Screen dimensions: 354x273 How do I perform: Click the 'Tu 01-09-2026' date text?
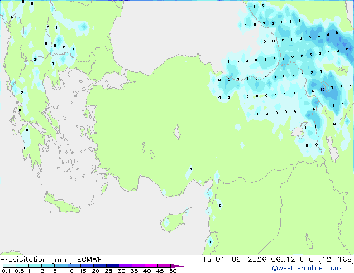coord(235,260)
